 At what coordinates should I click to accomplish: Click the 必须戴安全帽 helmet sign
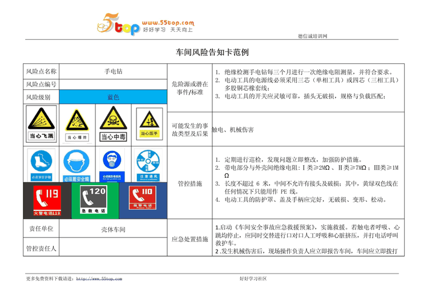coord(76,165)
